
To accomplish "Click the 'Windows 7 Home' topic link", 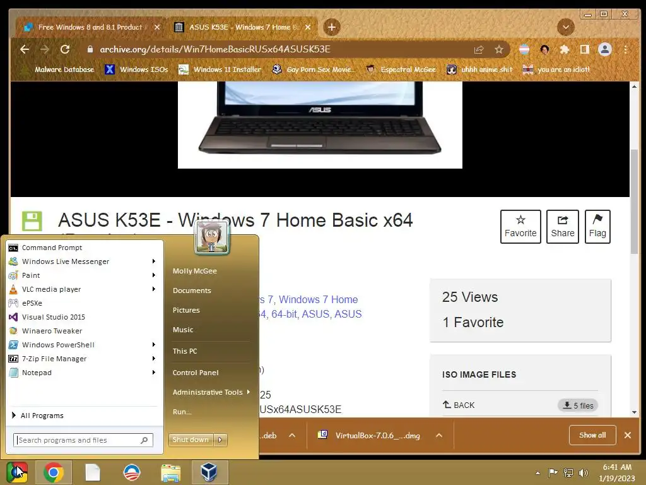I will [318, 299].
